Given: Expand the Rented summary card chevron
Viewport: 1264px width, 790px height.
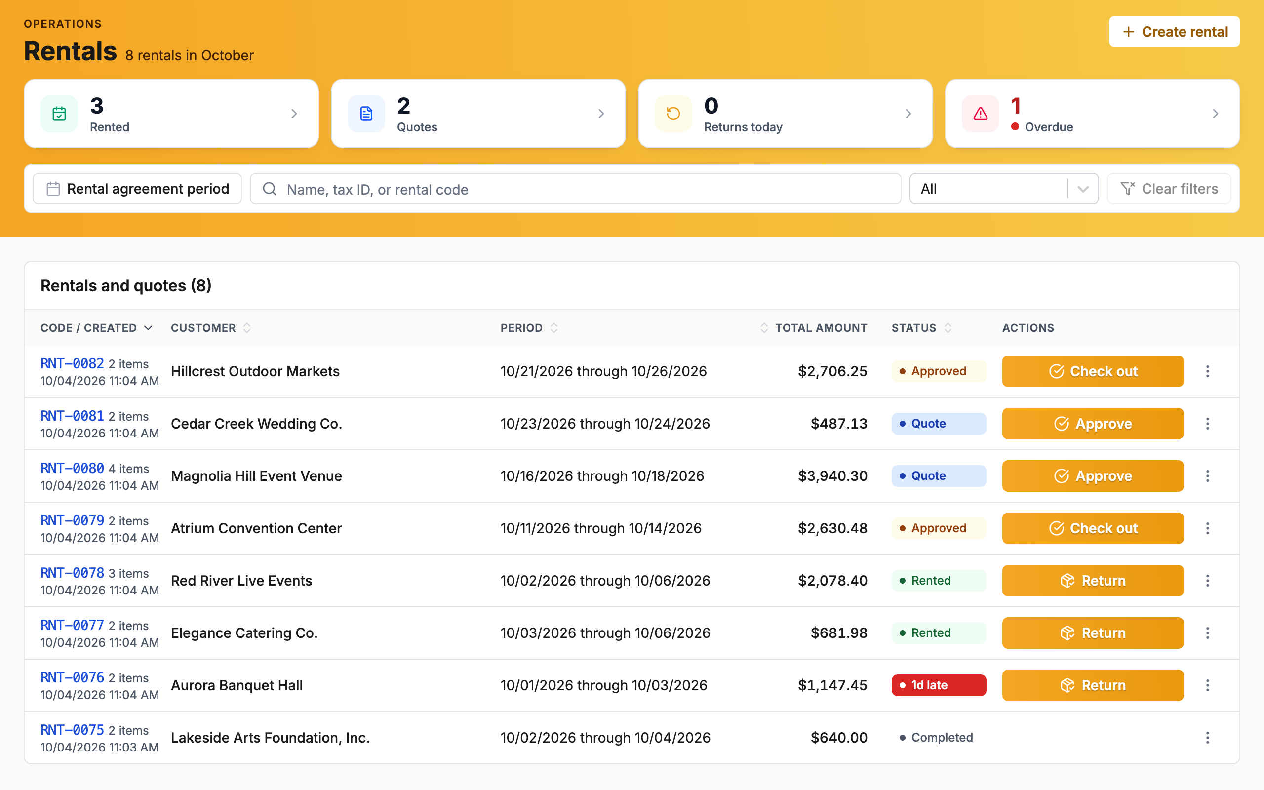Looking at the screenshot, I should [x=294, y=114].
